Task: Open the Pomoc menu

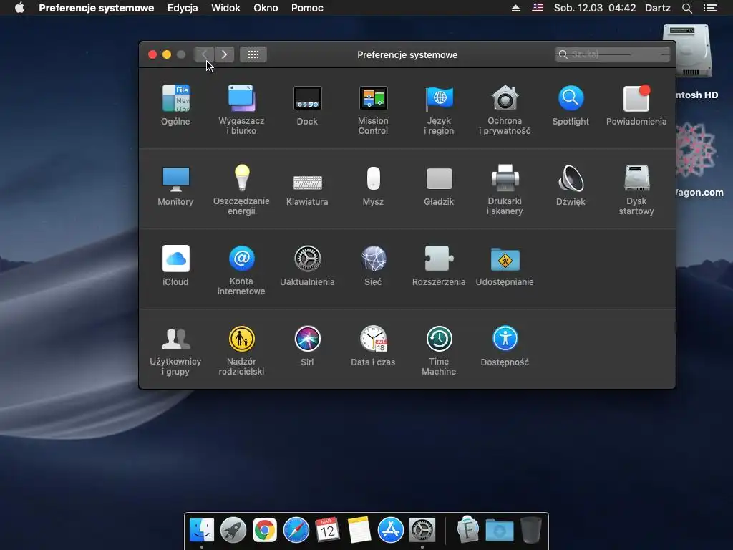Action: coord(307,8)
